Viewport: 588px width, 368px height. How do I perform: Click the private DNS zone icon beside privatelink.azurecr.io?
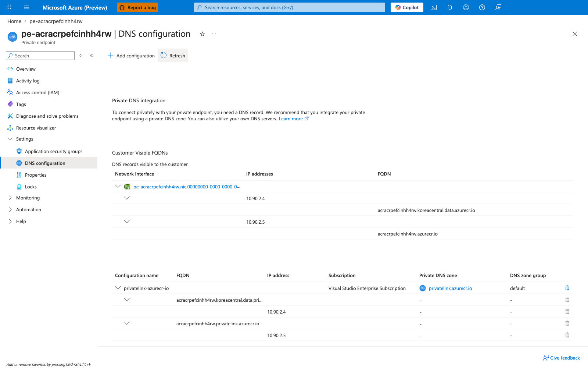coord(423,288)
